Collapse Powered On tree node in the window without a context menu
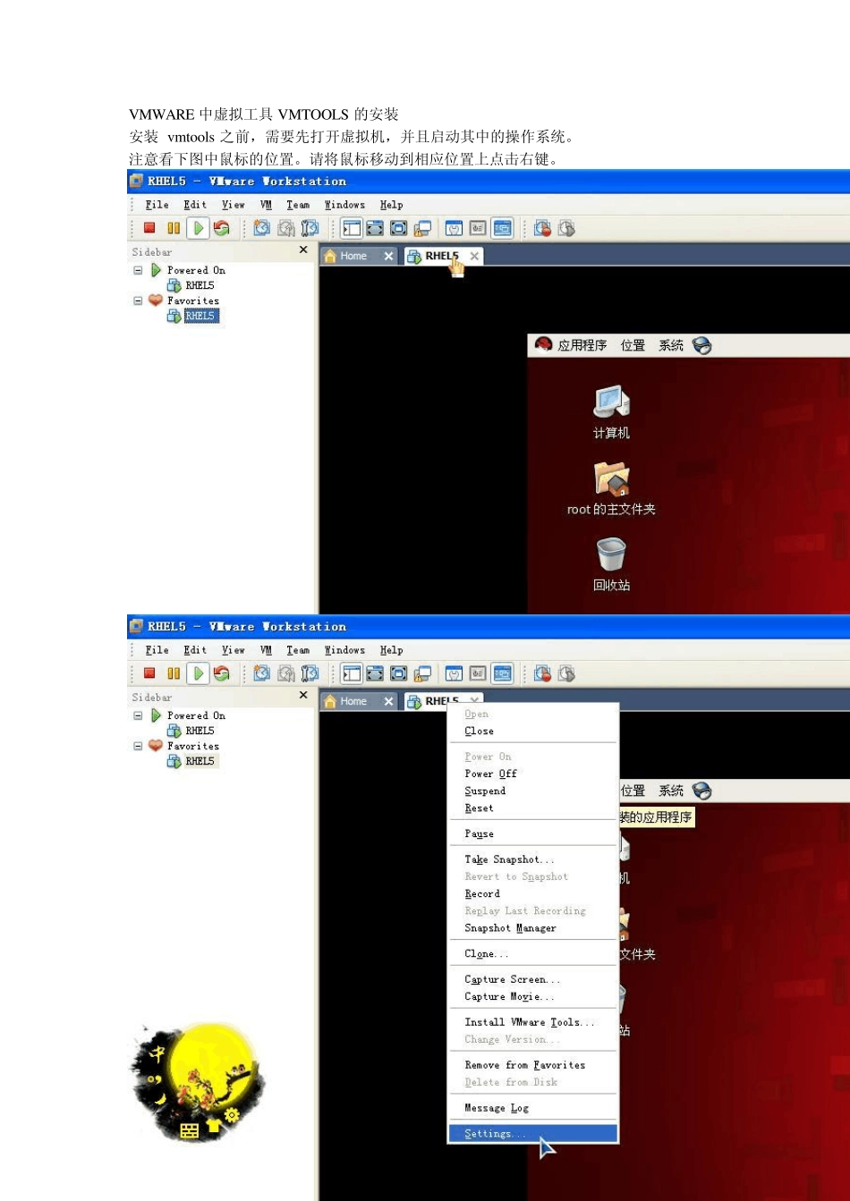This screenshot has height=1201, width=850. pos(138,270)
